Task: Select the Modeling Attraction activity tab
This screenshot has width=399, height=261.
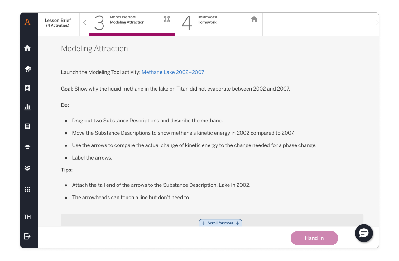Action: 132,23
